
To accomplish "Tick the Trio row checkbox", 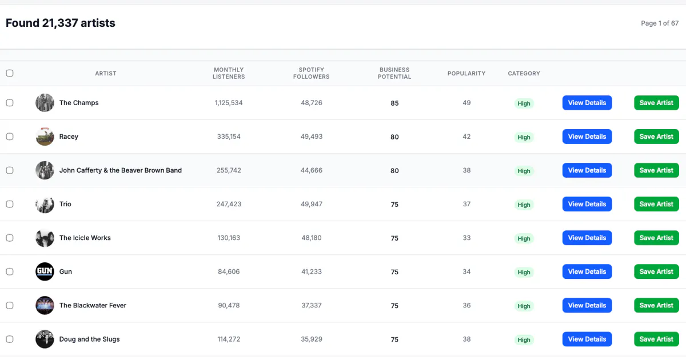I will (x=10, y=204).
